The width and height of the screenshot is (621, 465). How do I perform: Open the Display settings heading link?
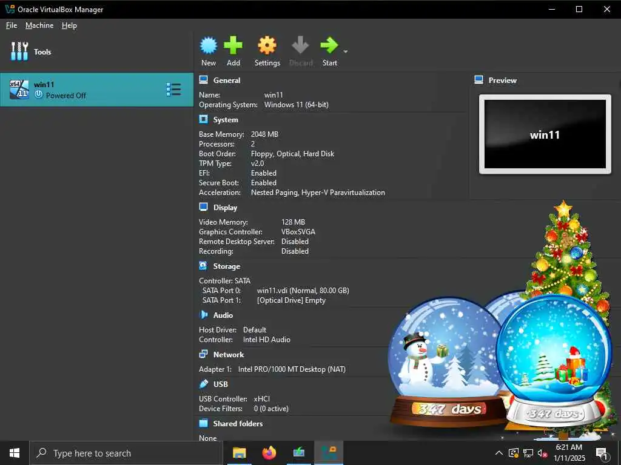click(226, 208)
